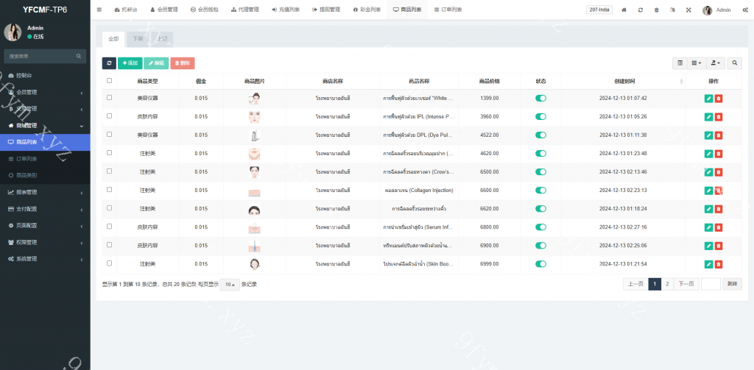Click the red 删除 toolbar button

[183, 63]
